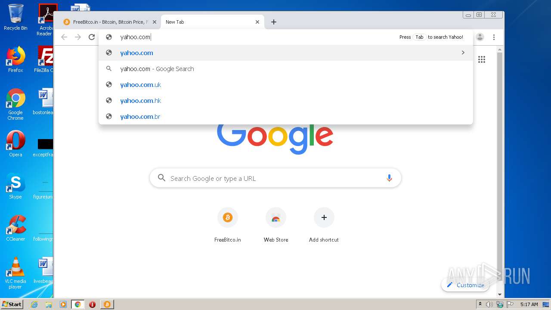Expand the arrow on yahoo.com suggestion
Viewport: 551px width, 310px height.
pyautogui.click(x=463, y=53)
